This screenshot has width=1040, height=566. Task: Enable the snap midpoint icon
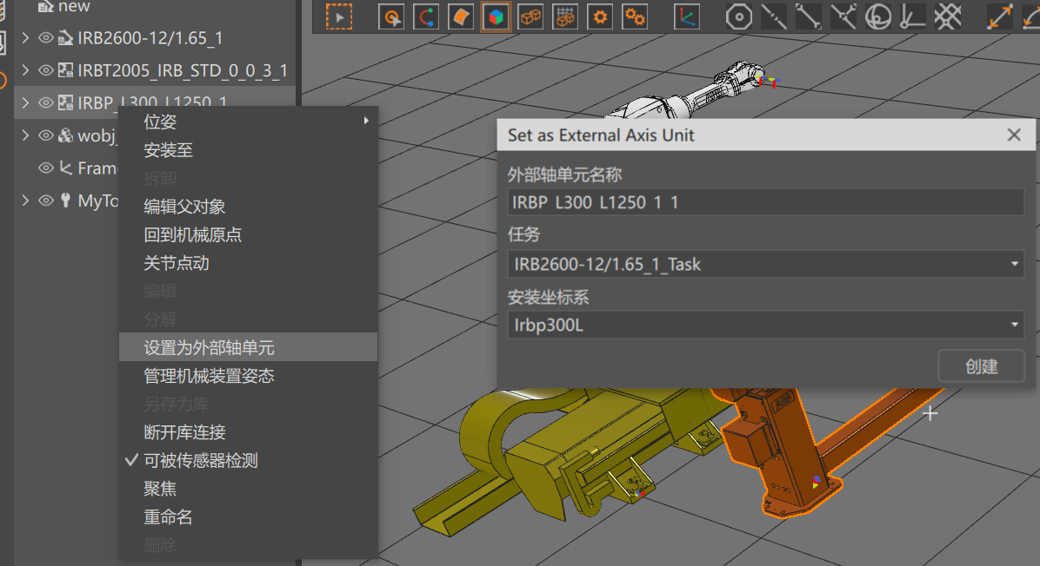coord(808,16)
